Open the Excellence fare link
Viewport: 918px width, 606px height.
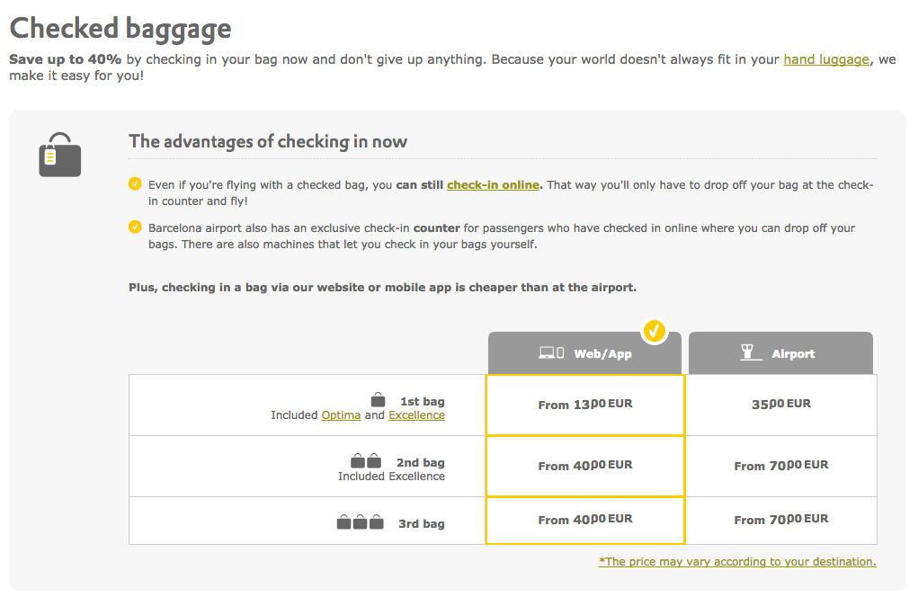(x=416, y=414)
